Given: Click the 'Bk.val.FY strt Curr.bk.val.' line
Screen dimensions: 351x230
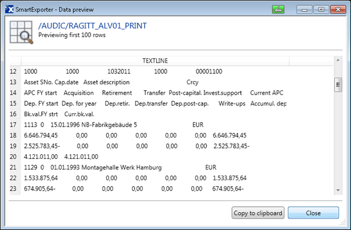Looking at the screenshot, I should click(155, 114).
